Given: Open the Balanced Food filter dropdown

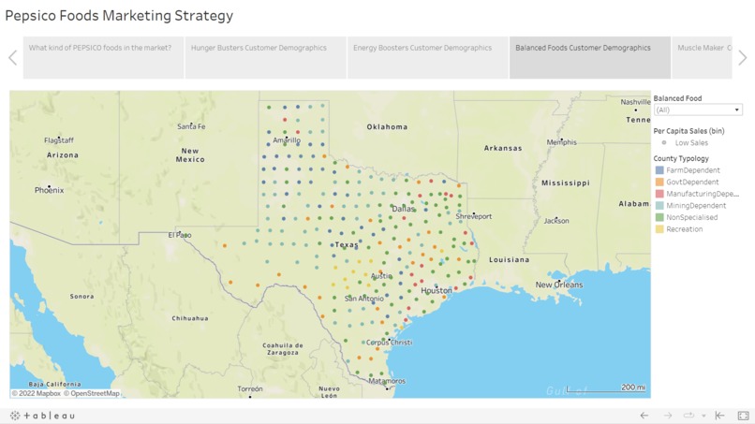Looking at the screenshot, I should [x=698, y=110].
